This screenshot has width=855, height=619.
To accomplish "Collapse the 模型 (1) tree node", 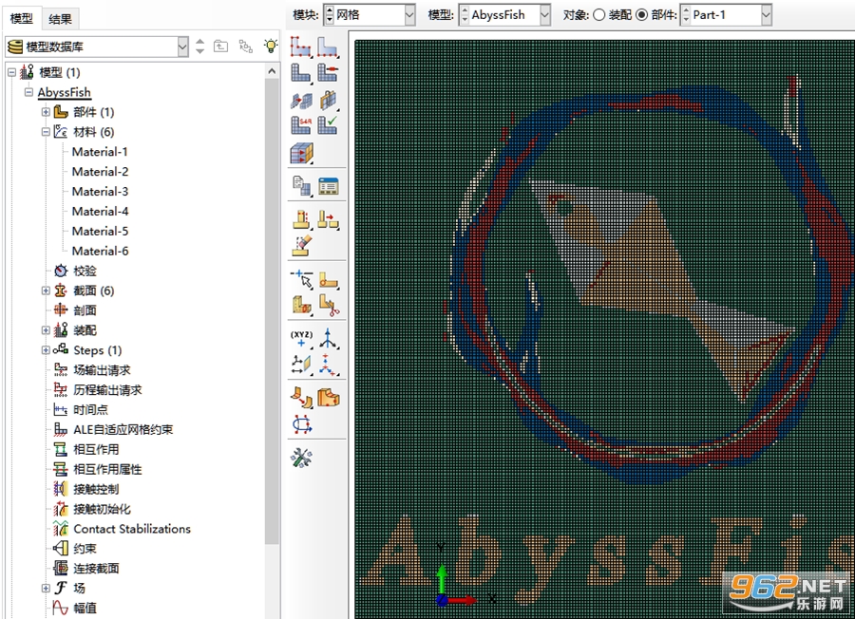I will click(x=11, y=72).
